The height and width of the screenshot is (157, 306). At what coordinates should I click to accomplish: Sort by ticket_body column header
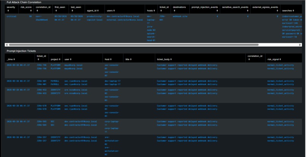click(x=164, y=59)
